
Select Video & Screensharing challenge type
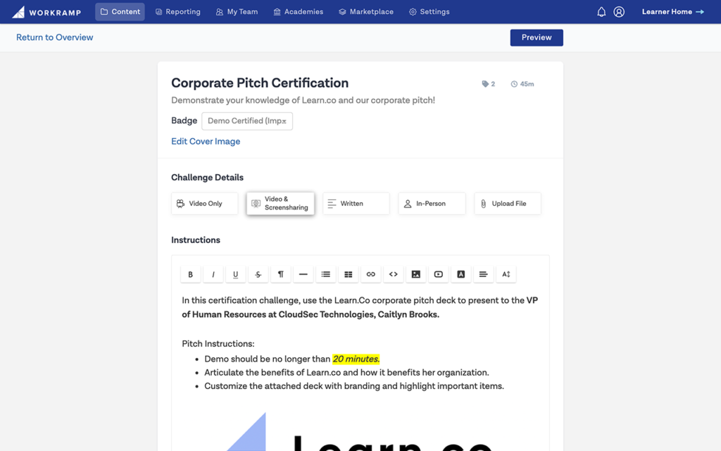[280, 204]
